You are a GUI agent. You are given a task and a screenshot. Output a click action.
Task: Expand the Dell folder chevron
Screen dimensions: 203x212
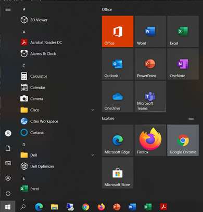[93, 155]
